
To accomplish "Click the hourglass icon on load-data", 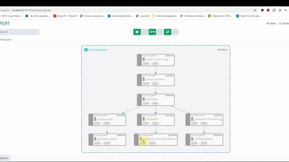I will (144, 99).
